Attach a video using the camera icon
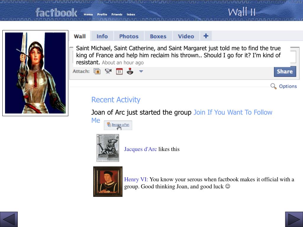The width and height of the screenshot is (303, 227). [108, 72]
